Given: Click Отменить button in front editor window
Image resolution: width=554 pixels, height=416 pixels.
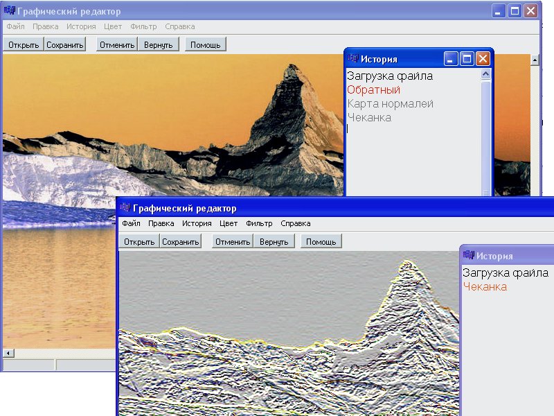Looking at the screenshot, I should pyautogui.click(x=233, y=241).
